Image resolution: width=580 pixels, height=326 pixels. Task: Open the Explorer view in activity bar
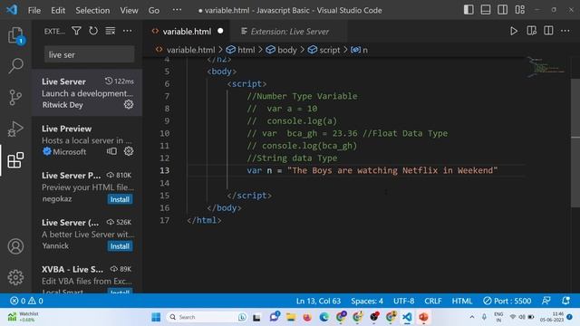tap(16, 36)
